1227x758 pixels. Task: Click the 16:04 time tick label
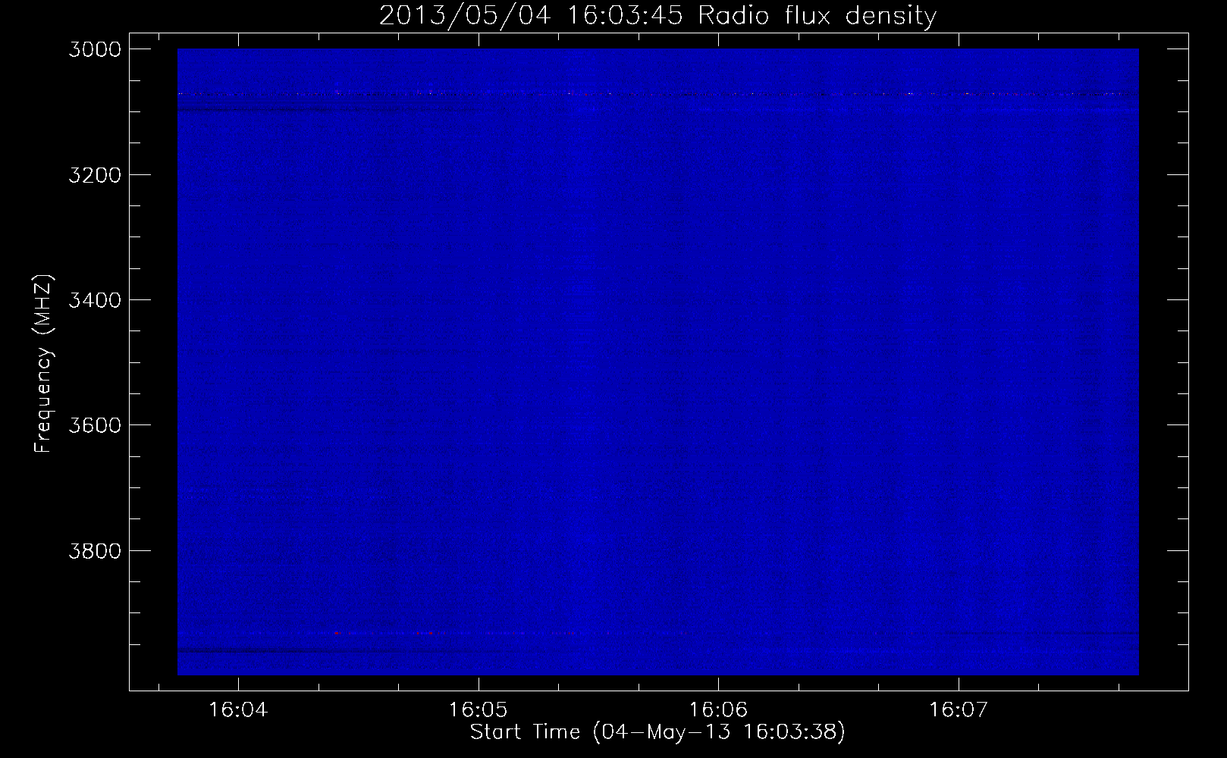click(x=238, y=710)
